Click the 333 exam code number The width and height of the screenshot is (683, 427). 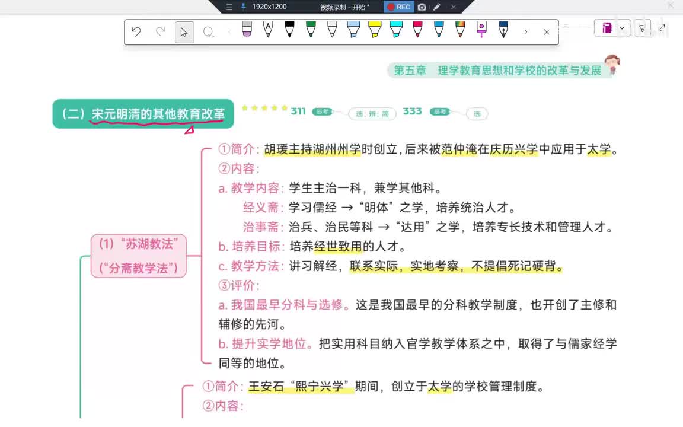[x=412, y=111]
